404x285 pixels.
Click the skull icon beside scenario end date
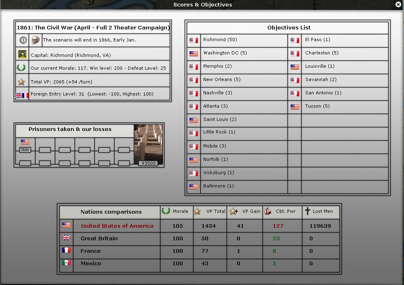(x=36, y=40)
